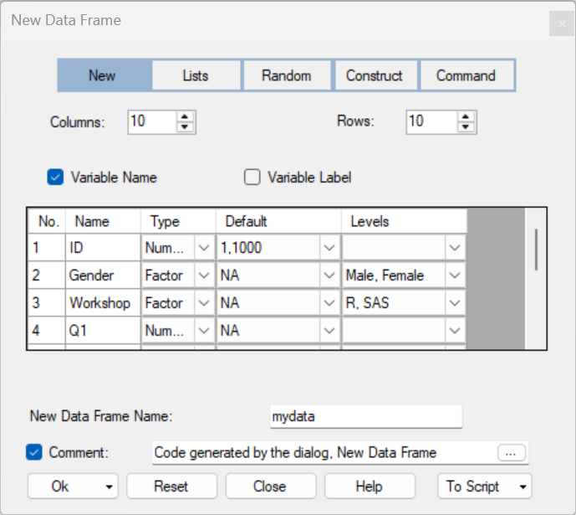Uncheck the Variable Name checkbox

pyautogui.click(x=56, y=178)
